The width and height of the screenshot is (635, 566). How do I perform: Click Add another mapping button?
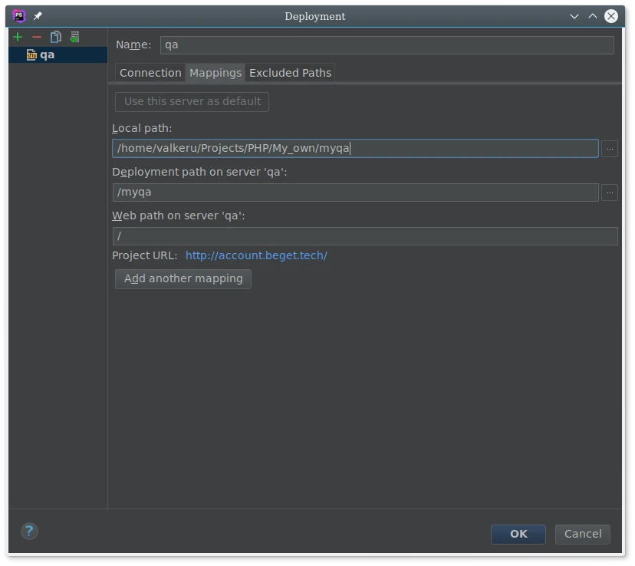point(183,278)
